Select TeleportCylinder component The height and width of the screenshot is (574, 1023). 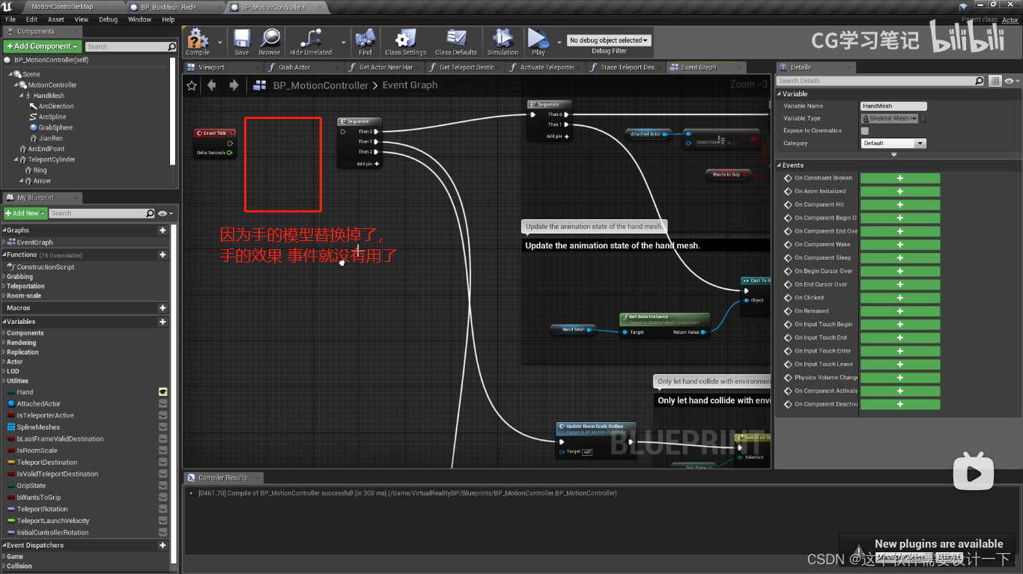tap(51, 159)
